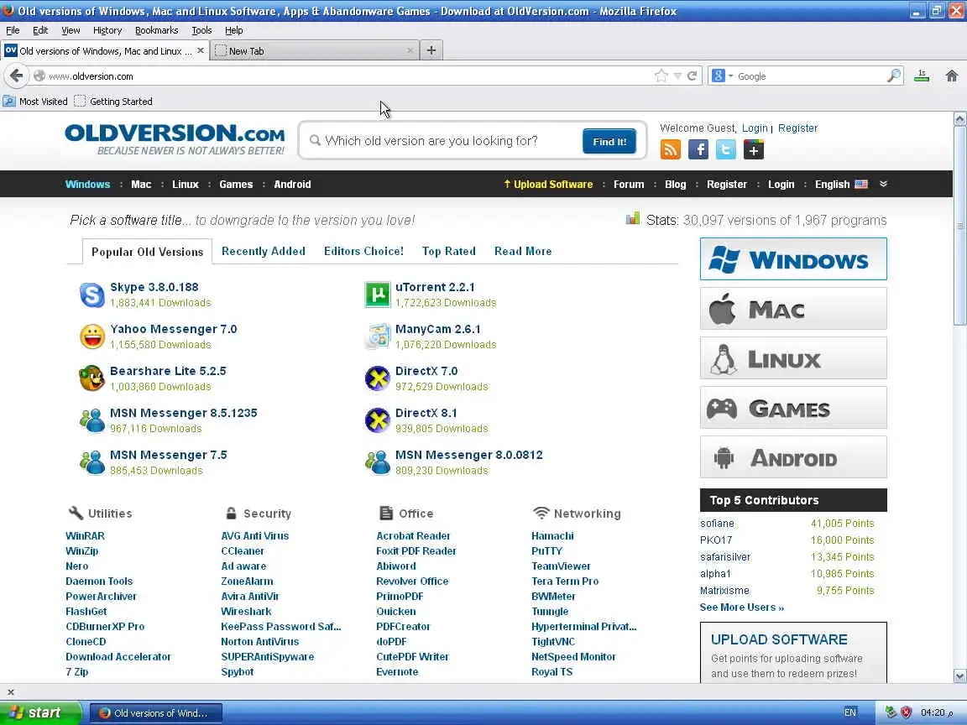Click the MSN Messenger 8.5.1235 icon
This screenshot has width=967, height=725.
point(91,420)
